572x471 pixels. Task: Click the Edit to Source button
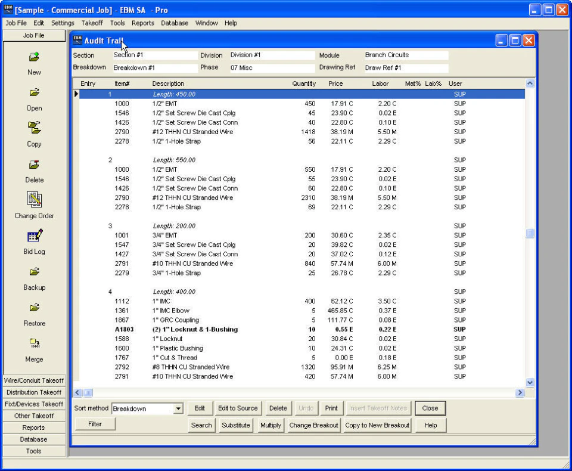click(238, 408)
